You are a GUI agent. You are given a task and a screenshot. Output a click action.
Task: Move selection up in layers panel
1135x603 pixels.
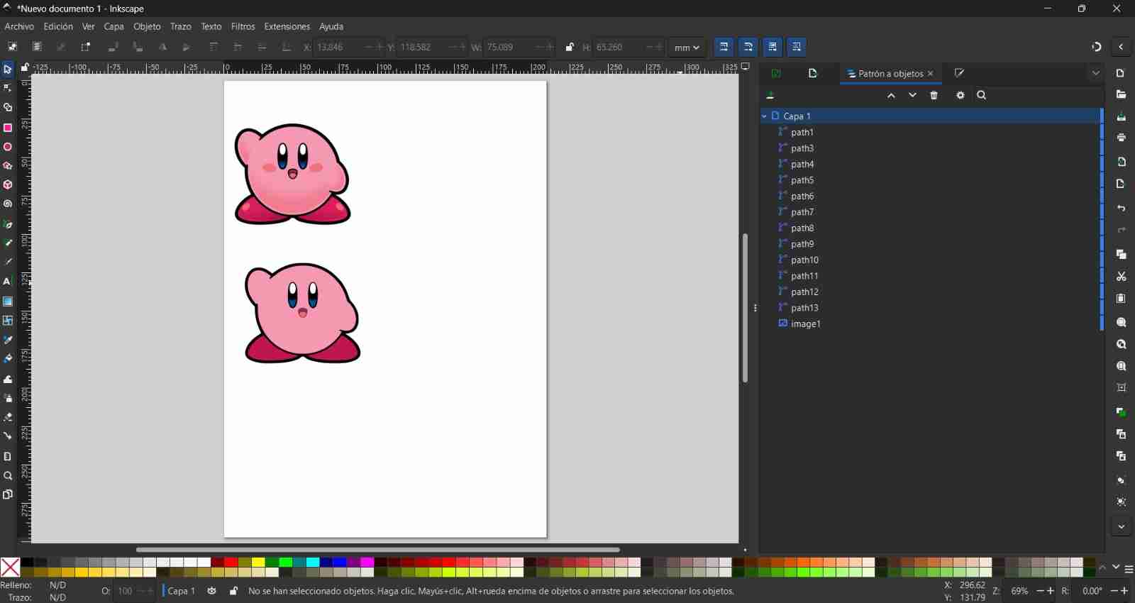[892, 96]
